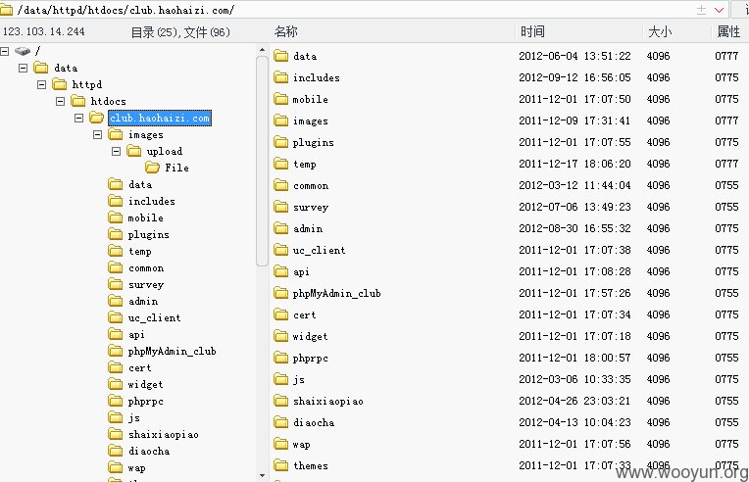Click phpMyAdmin_club folder icon in tree
The width and height of the screenshot is (749, 482).
click(115, 351)
